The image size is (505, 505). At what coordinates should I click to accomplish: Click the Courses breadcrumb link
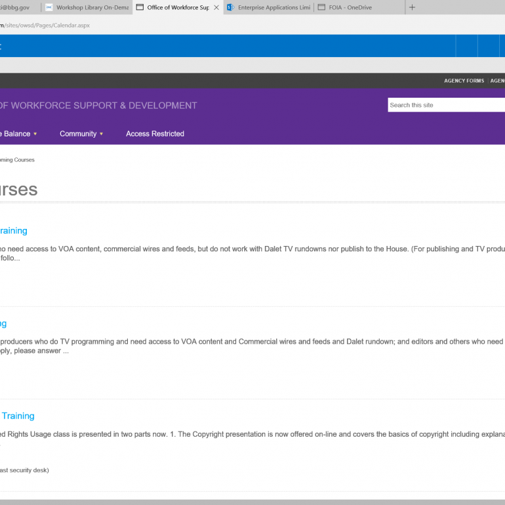click(17, 160)
